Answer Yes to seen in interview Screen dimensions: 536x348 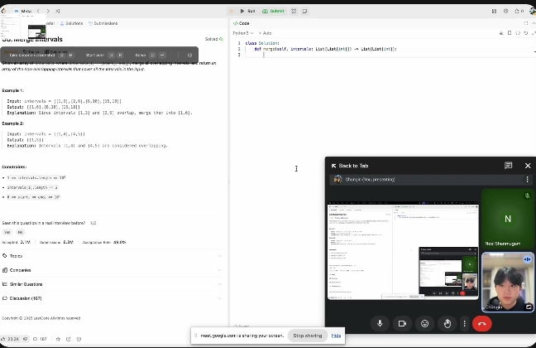pos(7,232)
